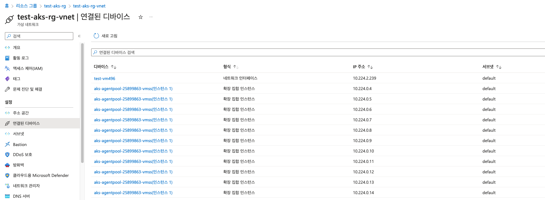Click the Network manager (네트워크 관리자) icon

pyautogui.click(x=7, y=186)
